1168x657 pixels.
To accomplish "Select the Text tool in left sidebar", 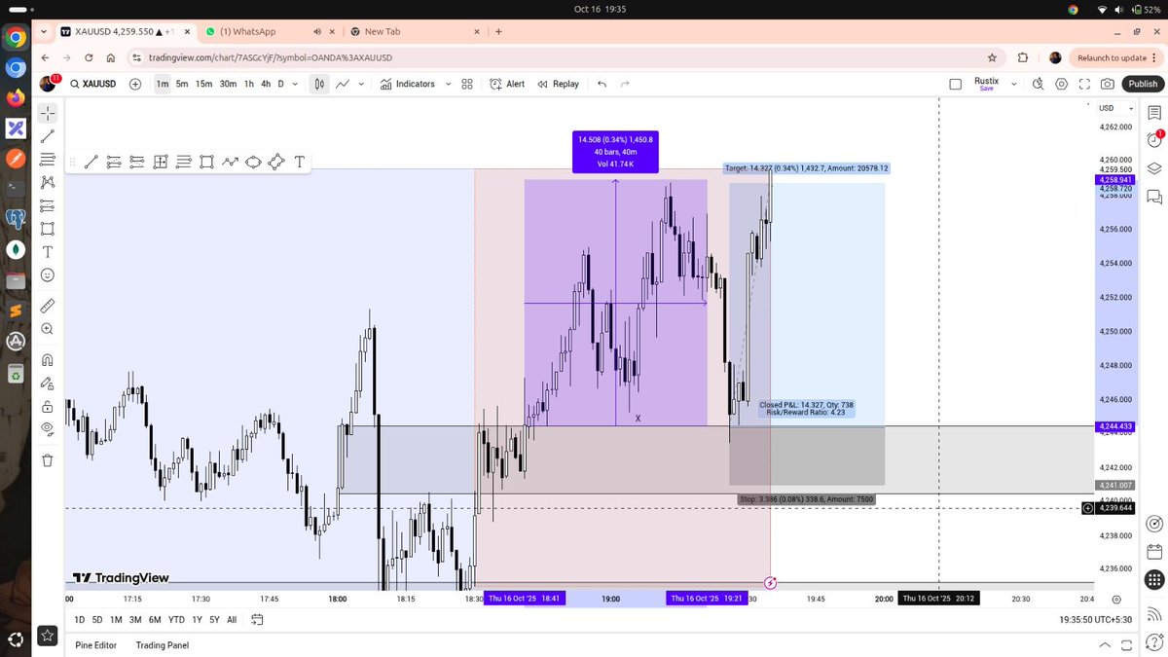I will pos(48,252).
